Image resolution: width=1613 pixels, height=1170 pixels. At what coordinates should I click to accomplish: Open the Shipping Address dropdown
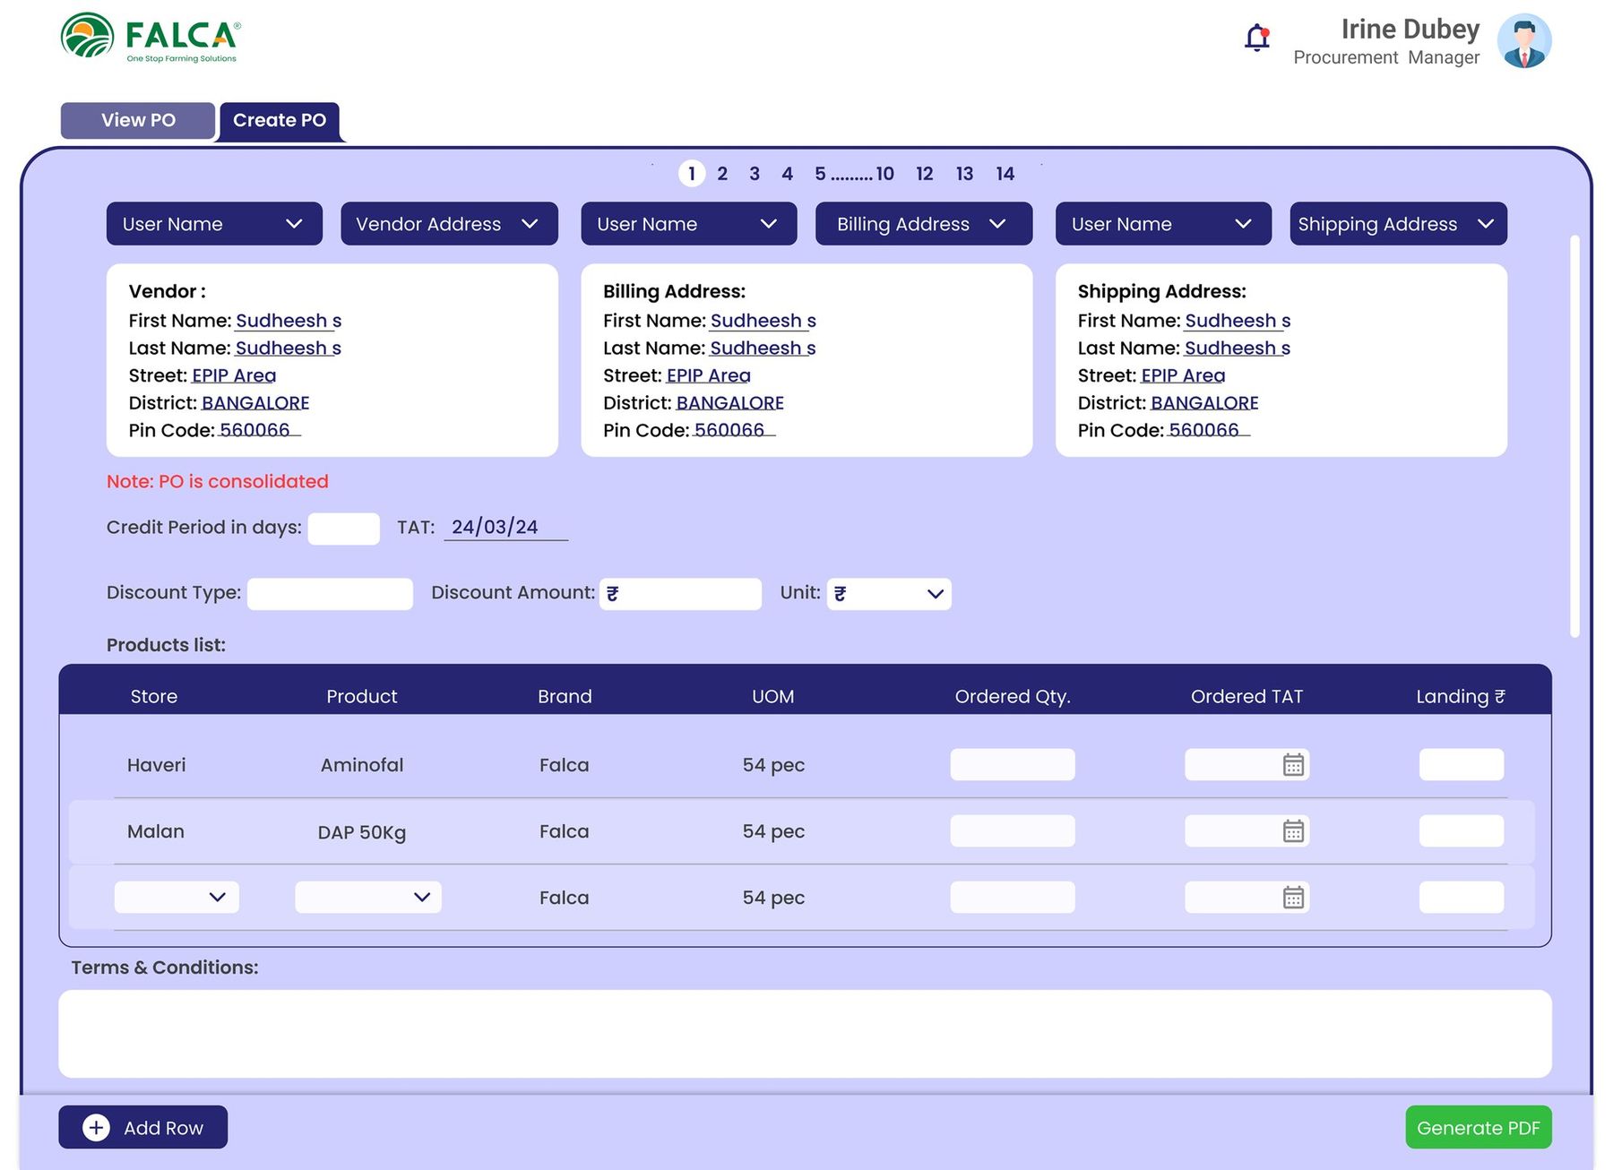click(1398, 224)
